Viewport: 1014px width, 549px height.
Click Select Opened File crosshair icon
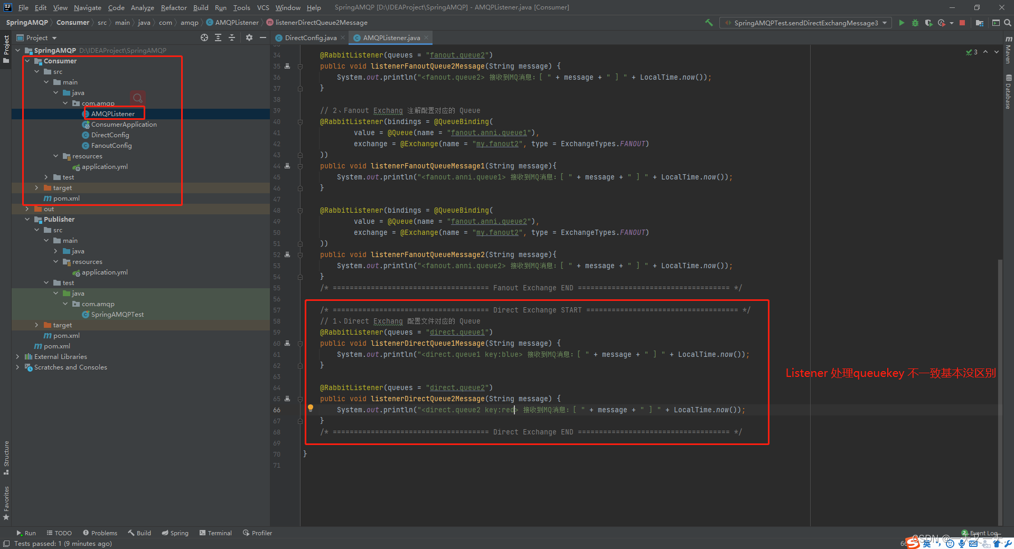coord(204,37)
